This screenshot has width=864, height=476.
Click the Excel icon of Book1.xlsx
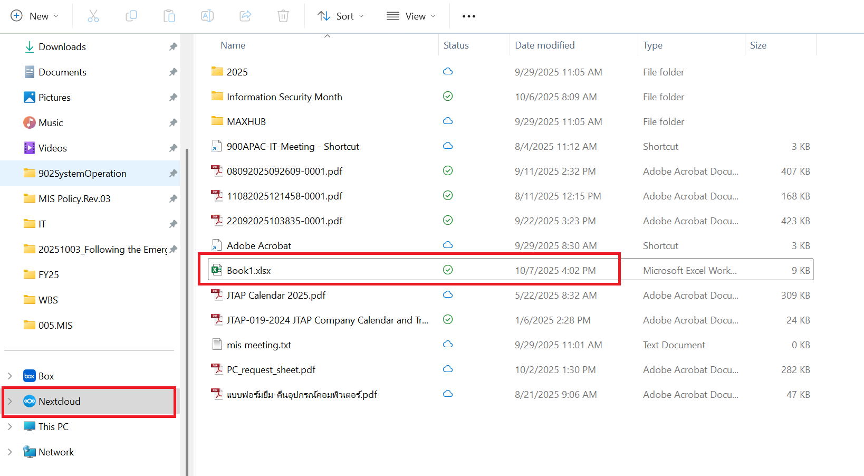point(217,270)
